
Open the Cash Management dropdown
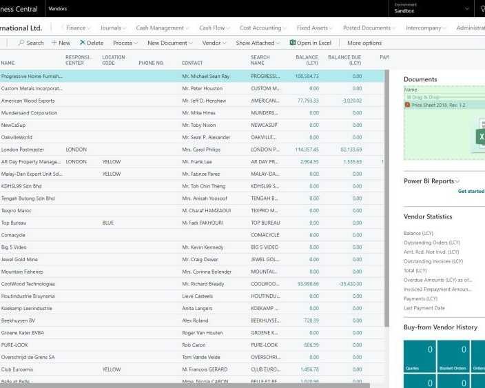[x=163, y=28]
